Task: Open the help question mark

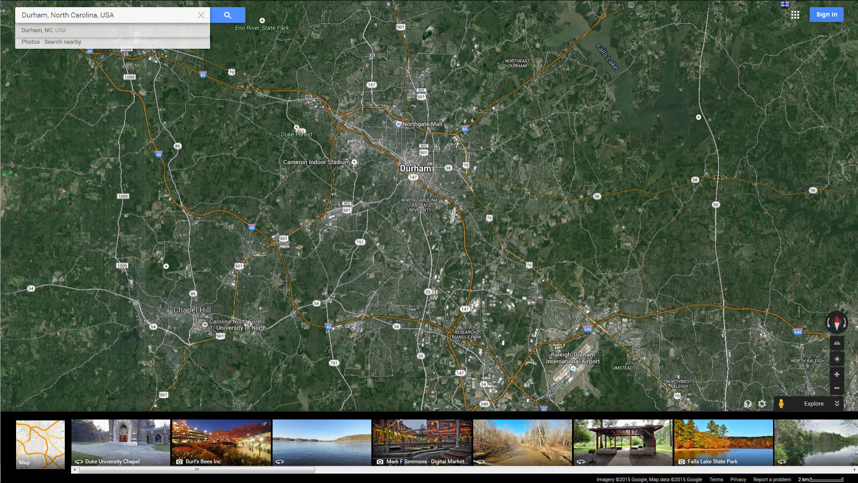Action: 748,404
